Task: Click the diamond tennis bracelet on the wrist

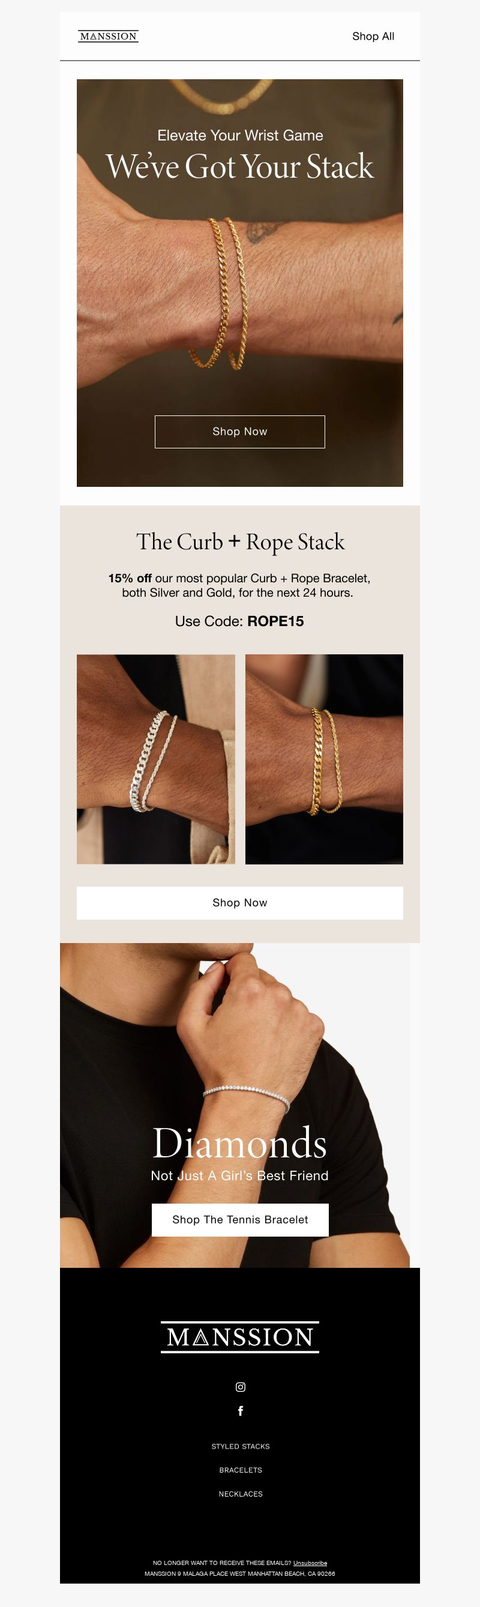Action: [246, 1095]
